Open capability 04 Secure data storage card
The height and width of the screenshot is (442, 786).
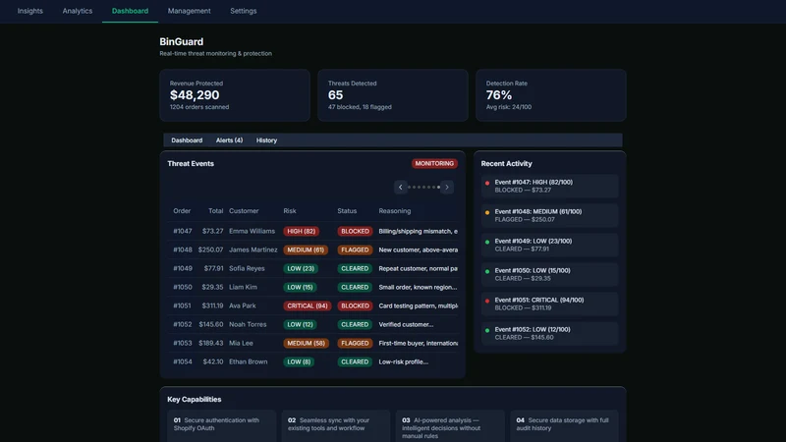(x=564, y=426)
